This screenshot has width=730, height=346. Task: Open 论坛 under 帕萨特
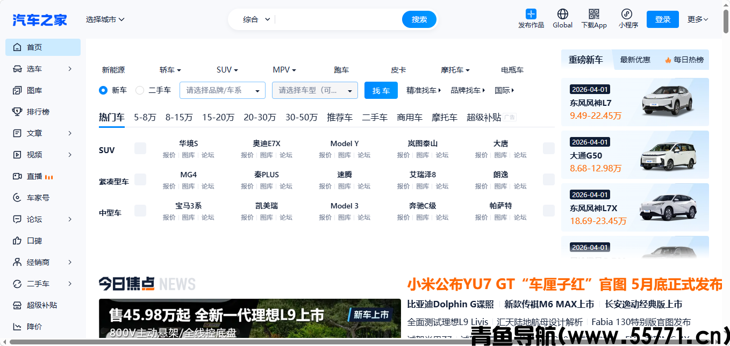click(x=520, y=217)
